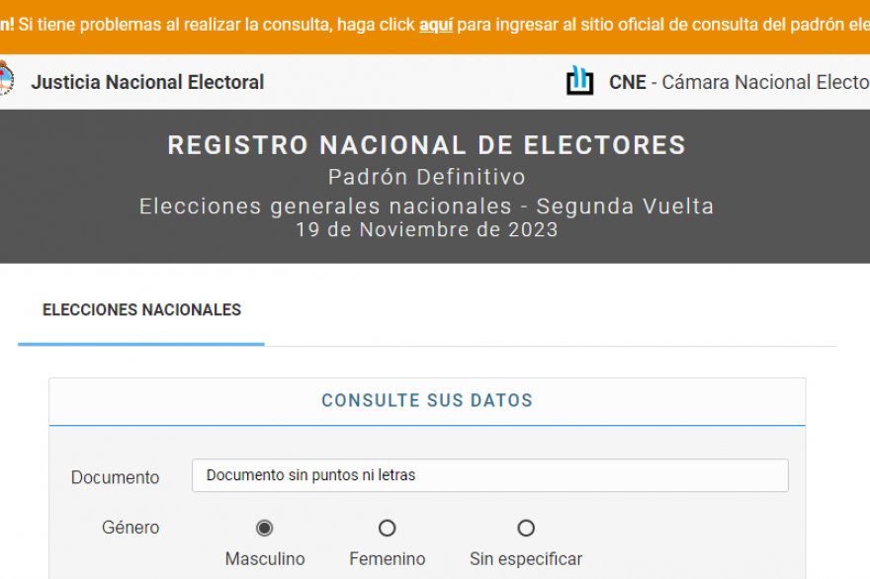Screen dimensions: 870x579
Task: Click the CNE building logo icon
Action: pyautogui.click(x=580, y=81)
